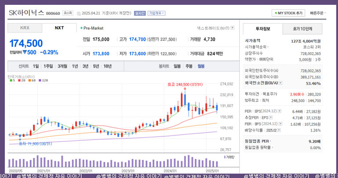Click the current price 174,500

click(x=26, y=43)
